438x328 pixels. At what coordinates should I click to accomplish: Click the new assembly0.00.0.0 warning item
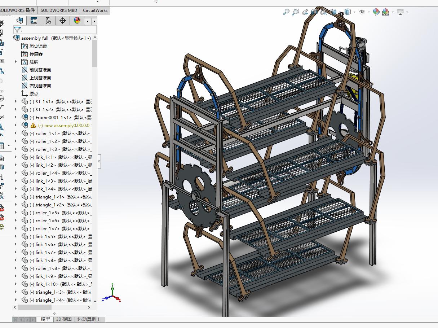[x=61, y=125]
